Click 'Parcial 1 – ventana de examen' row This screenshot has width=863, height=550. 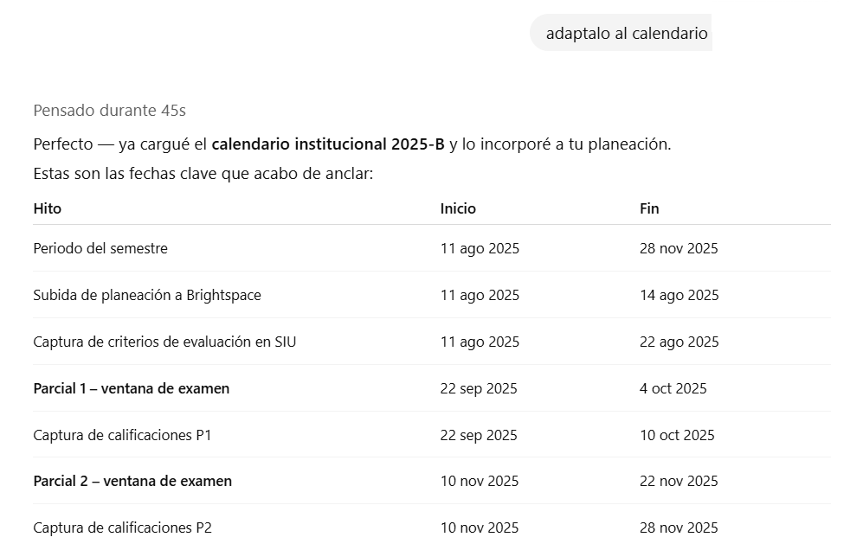[132, 388]
